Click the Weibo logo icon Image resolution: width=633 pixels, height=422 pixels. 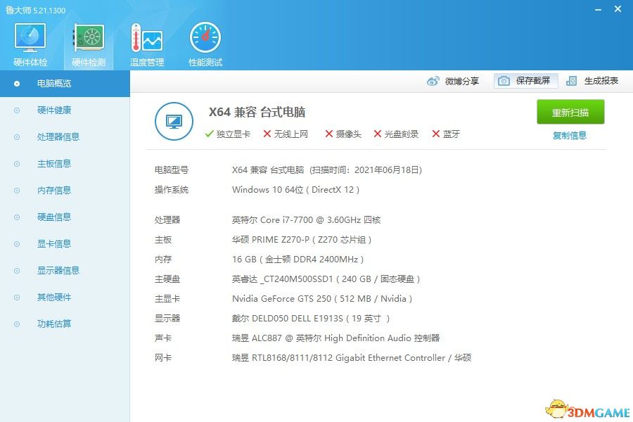[433, 81]
